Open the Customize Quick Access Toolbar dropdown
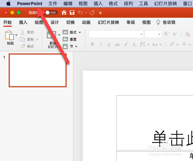Viewport: 193px width, 161px height. tap(100, 13)
